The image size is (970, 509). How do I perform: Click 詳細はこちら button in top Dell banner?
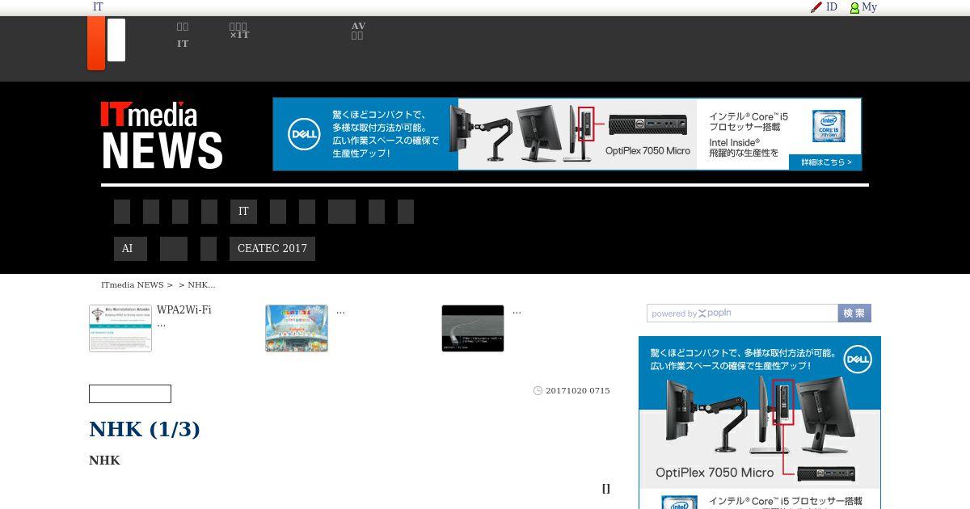click(825, 162)
